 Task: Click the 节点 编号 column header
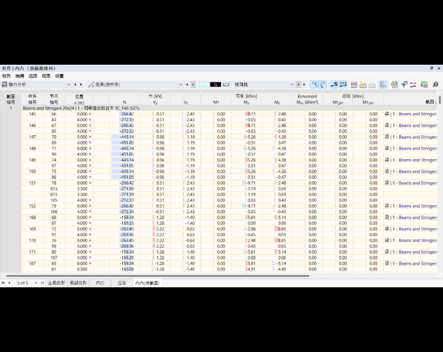click(54, 99)
